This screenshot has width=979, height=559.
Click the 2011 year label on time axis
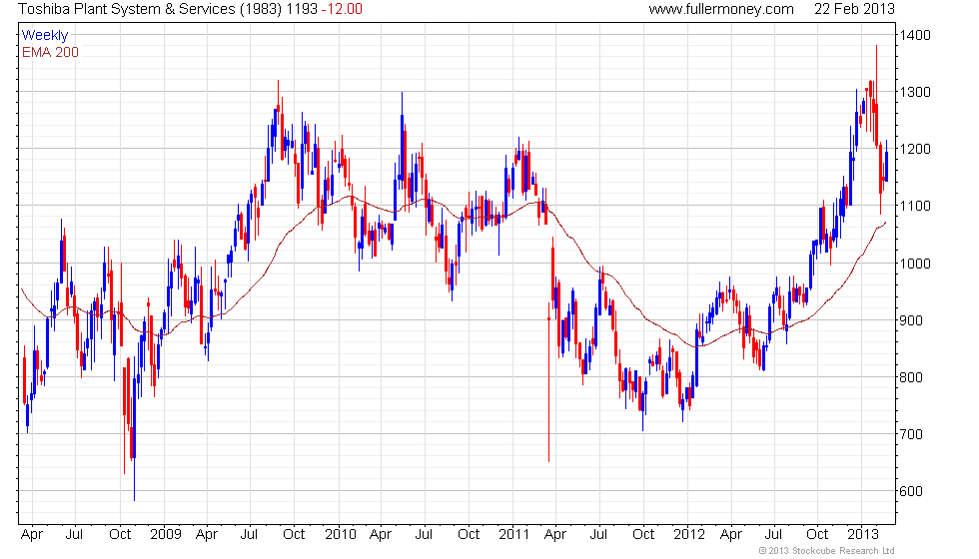pos(513,535)
